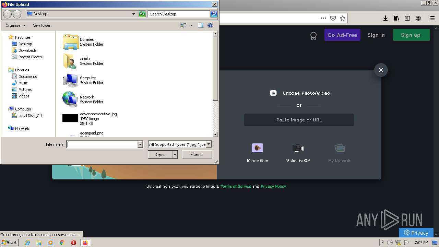
Task: Select the advanceexecutive.jpg thumbnail
Action: tap(70, 118)
